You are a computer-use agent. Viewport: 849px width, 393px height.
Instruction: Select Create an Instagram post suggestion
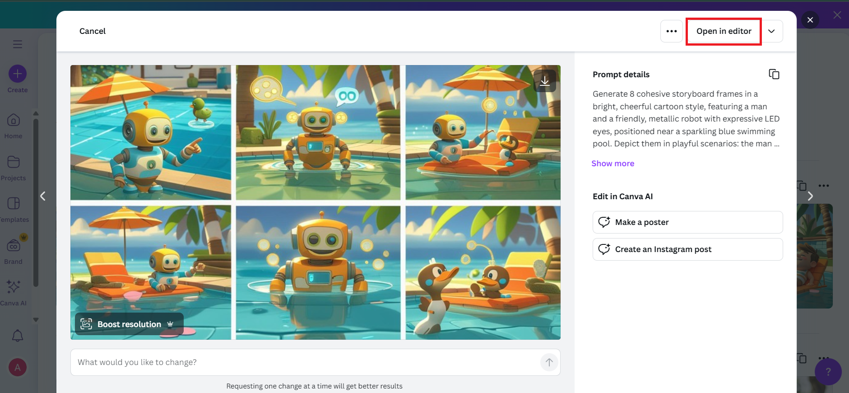[687, 249]
